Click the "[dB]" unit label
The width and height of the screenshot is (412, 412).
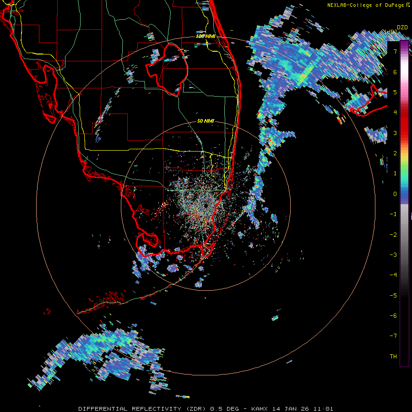391,32
